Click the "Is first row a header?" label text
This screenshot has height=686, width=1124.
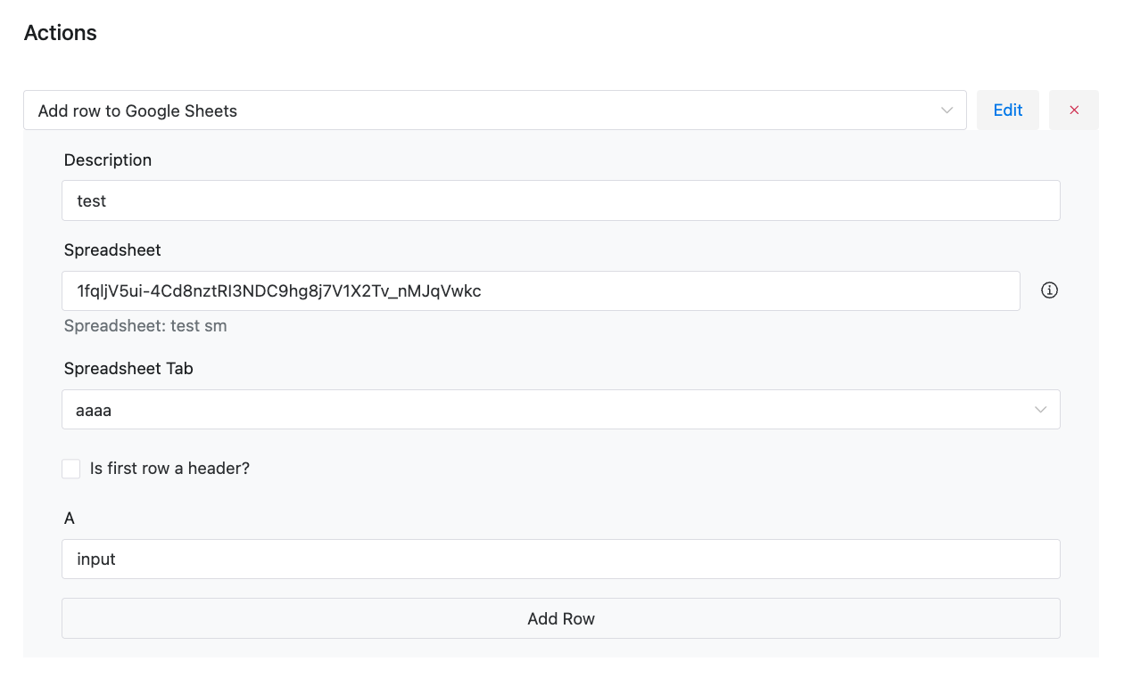pyautogui.click(x=169, y=469)
